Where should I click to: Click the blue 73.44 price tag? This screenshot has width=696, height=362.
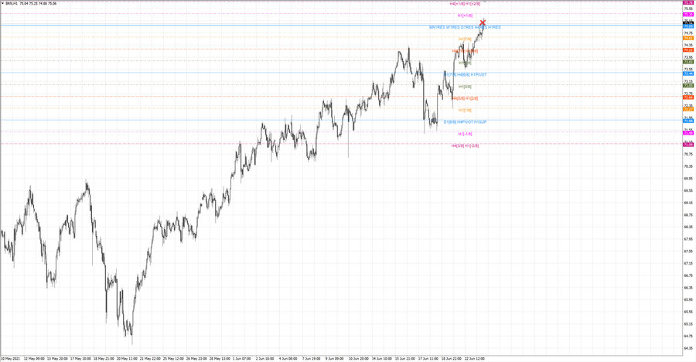[688, 73]
